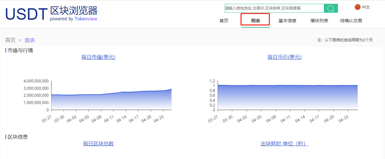The height and width of the screenshot is (159, 385).
Task: Click 04-20 date on coin price chart
Action: (x=329, y=118)
